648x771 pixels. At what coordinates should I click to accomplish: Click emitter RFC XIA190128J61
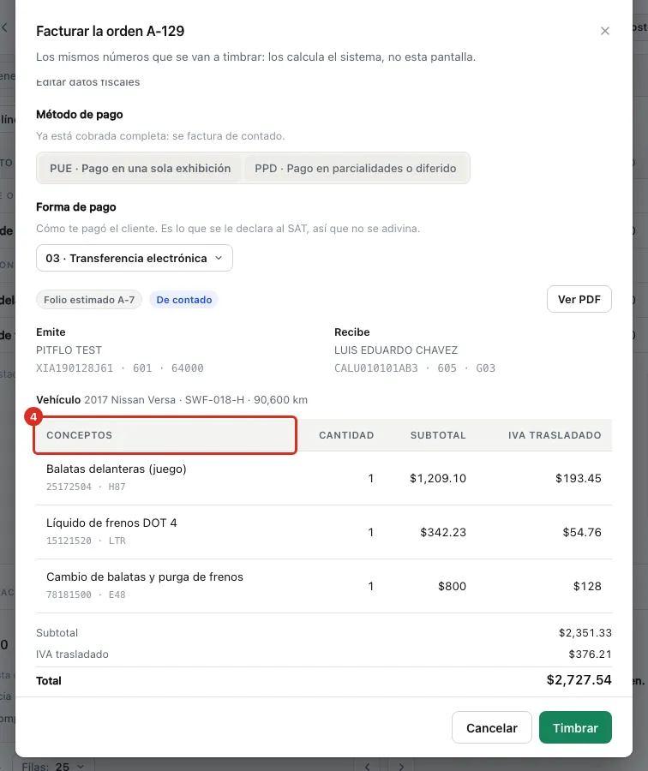click(x=75, y=368)
